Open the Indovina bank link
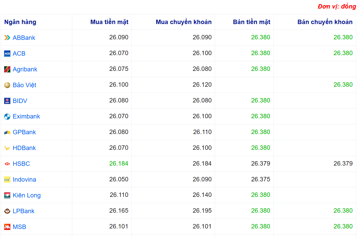 pos(24,180)
